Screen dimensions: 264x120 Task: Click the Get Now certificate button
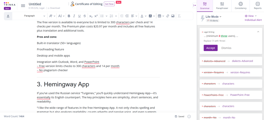(109, 4)
